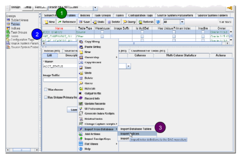Click the table's scroll down arrow

[x=231, y=40]
